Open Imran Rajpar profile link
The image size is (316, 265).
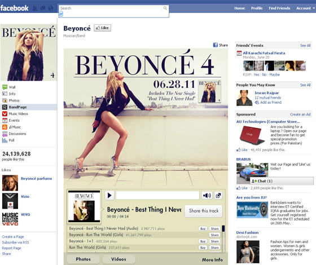pyautogui.click(x=266, y=93)
